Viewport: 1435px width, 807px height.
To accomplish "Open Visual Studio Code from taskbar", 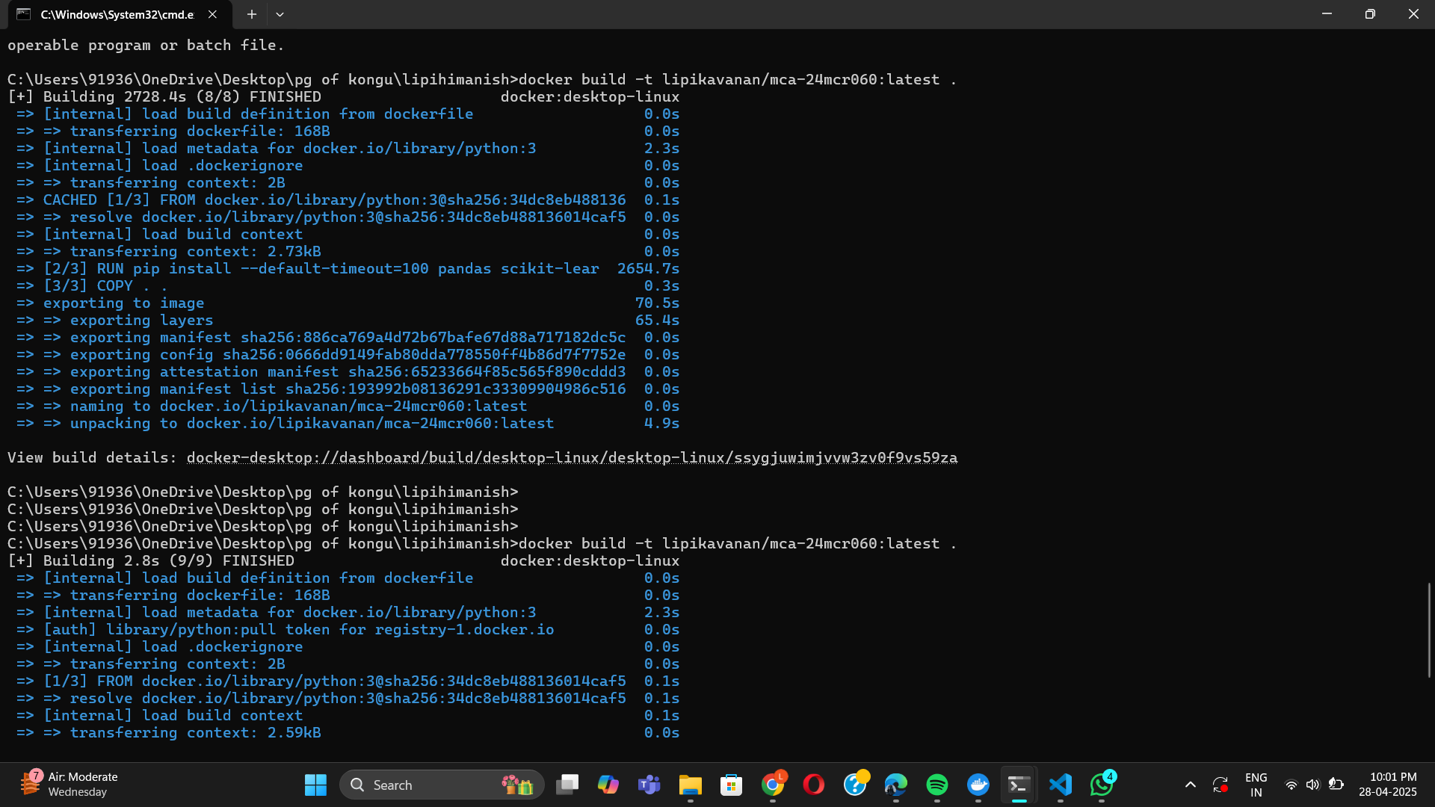I will click(x=1060, y=785).
